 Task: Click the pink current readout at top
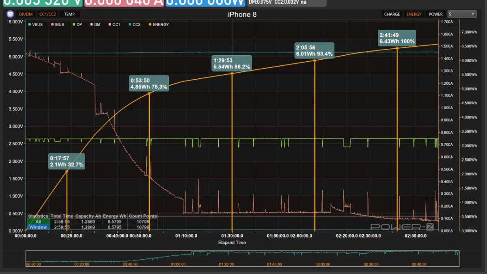click(124, 3)
